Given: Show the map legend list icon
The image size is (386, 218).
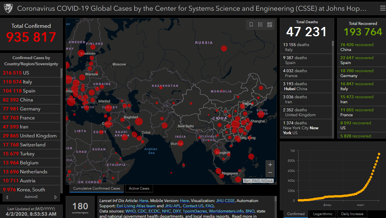Looking at the screenshot, I should pos(260,25).
